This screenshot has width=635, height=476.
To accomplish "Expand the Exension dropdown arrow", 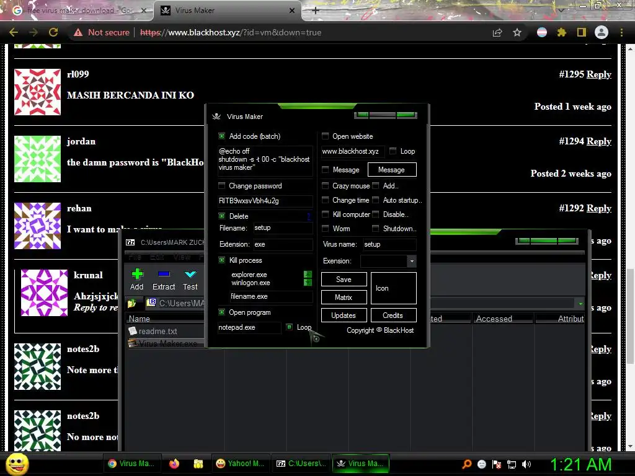I will point(412,261).
